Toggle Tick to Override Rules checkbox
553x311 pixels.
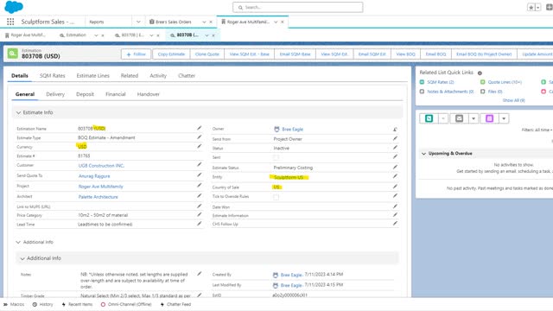coord(276,197)
